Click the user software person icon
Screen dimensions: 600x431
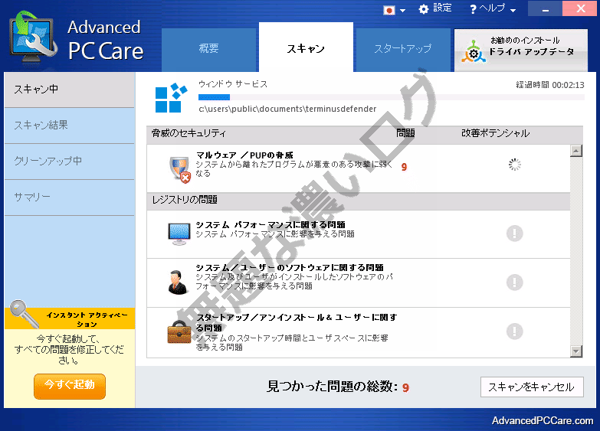[178, 282]
